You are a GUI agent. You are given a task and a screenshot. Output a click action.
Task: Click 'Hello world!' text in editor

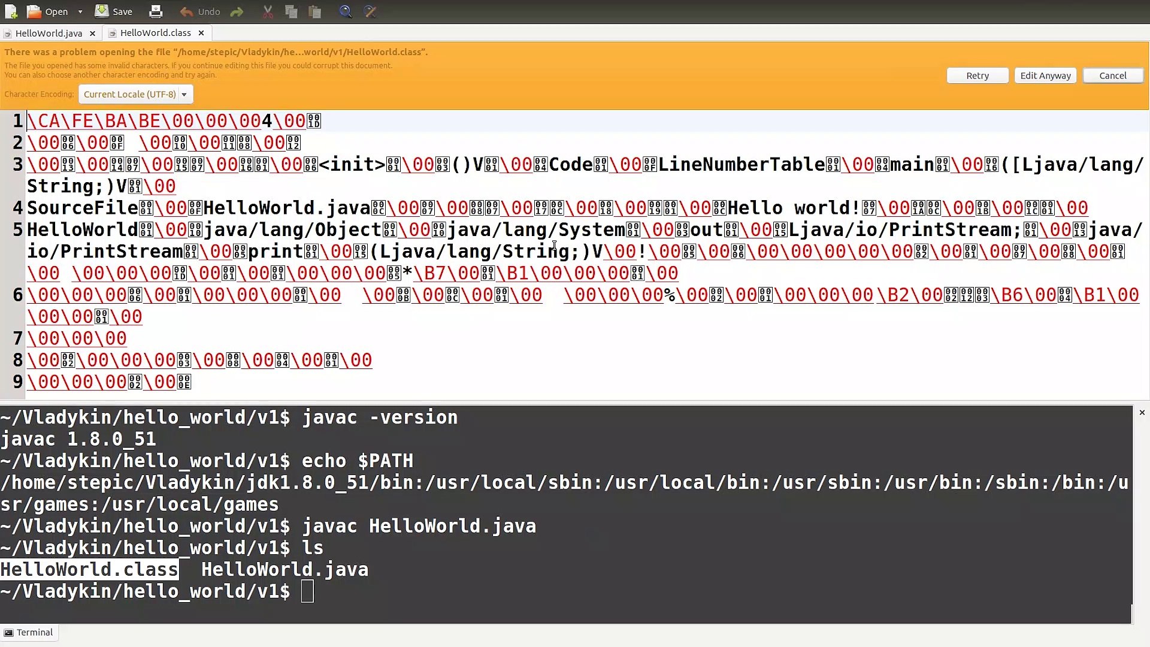pos(794,208)
